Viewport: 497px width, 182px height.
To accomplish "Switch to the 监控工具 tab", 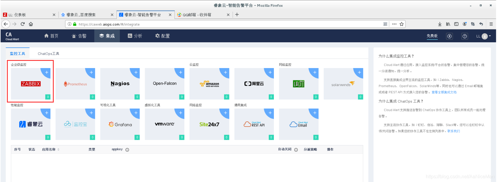I will [x=17, y=54].
